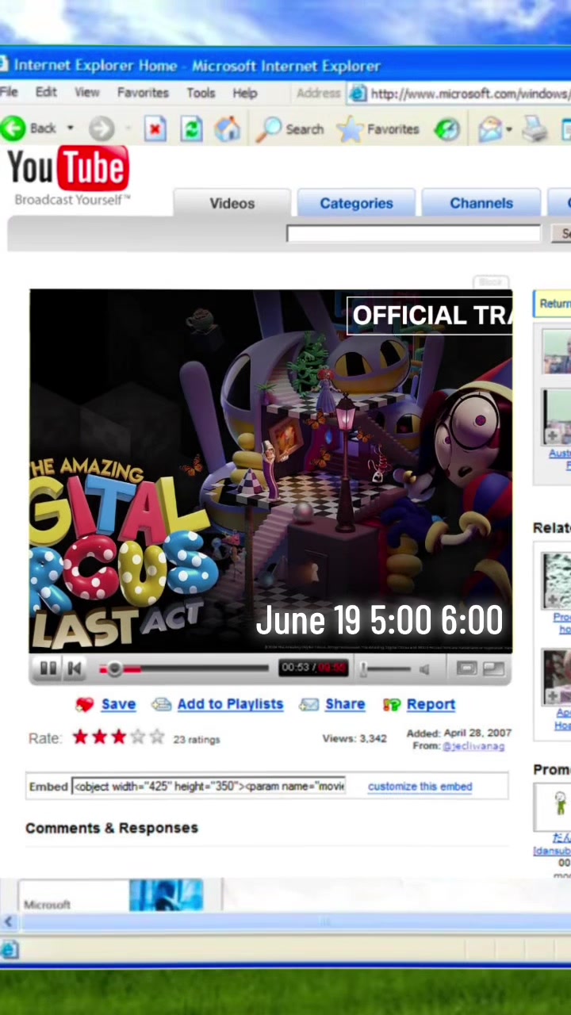Click the small-size player view button
Screen dimensions: 571x1015
[x=466, y=669]
